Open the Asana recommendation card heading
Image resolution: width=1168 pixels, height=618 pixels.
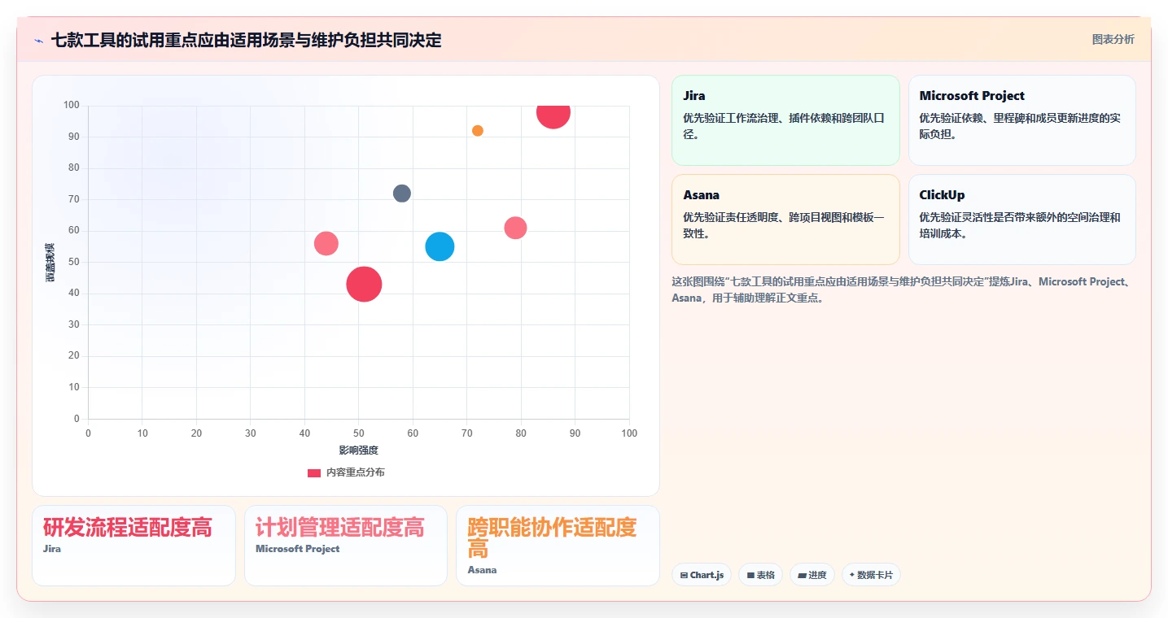701,195
